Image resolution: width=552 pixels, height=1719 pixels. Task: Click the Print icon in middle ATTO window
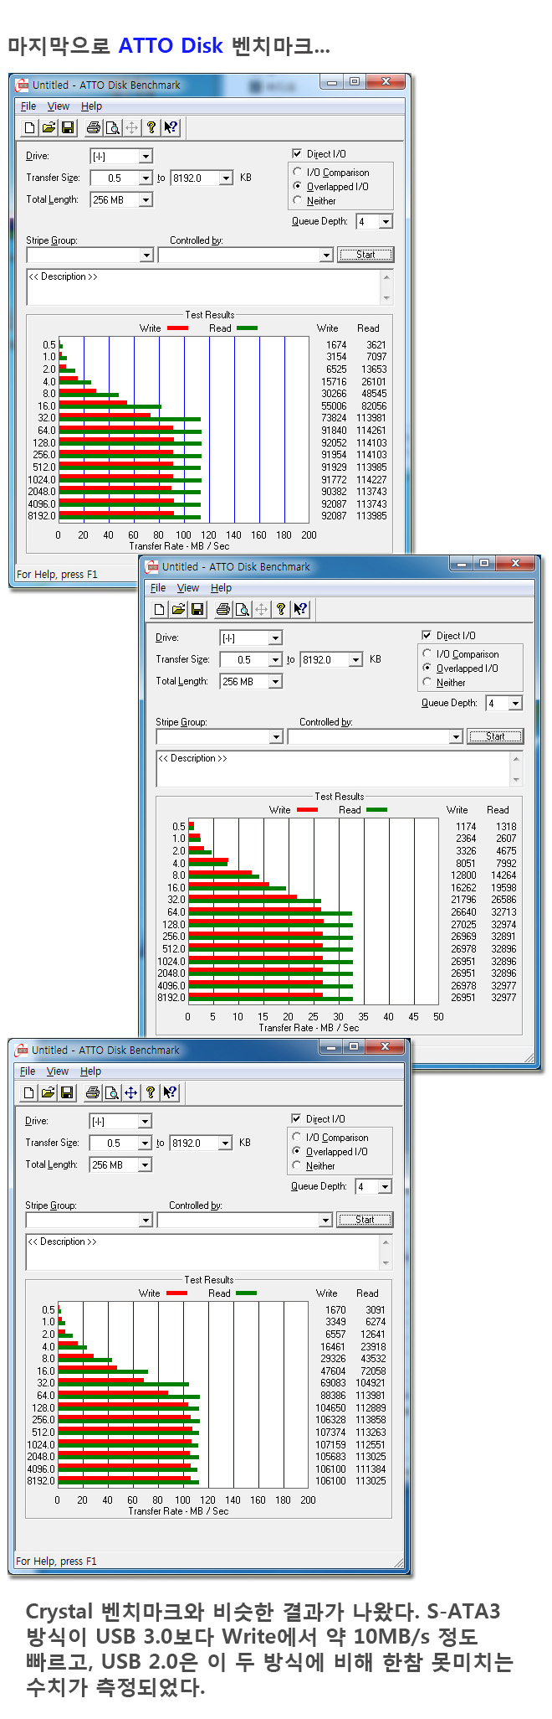(223, 609)
